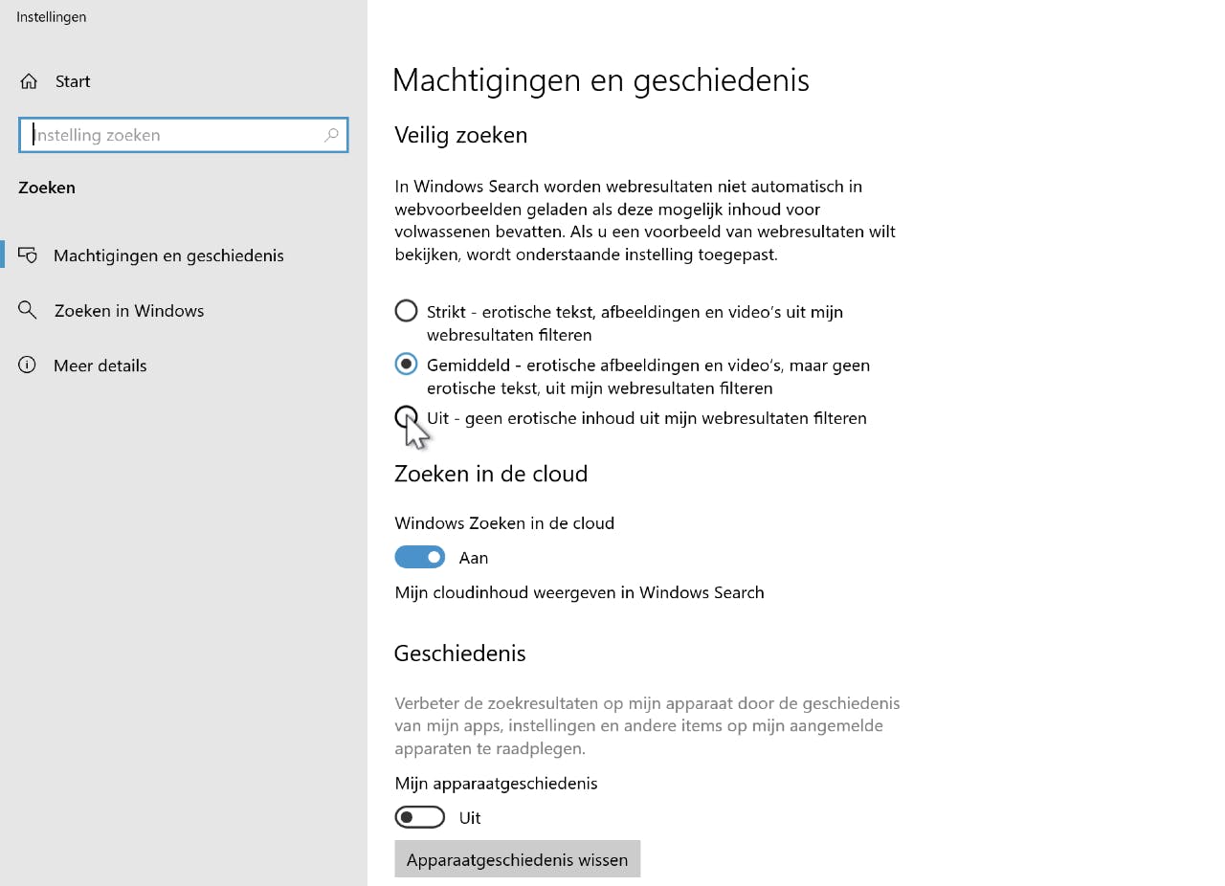
Task: Click the home icon beside Start
Action: pyautogui.click(x=29, y=81)
